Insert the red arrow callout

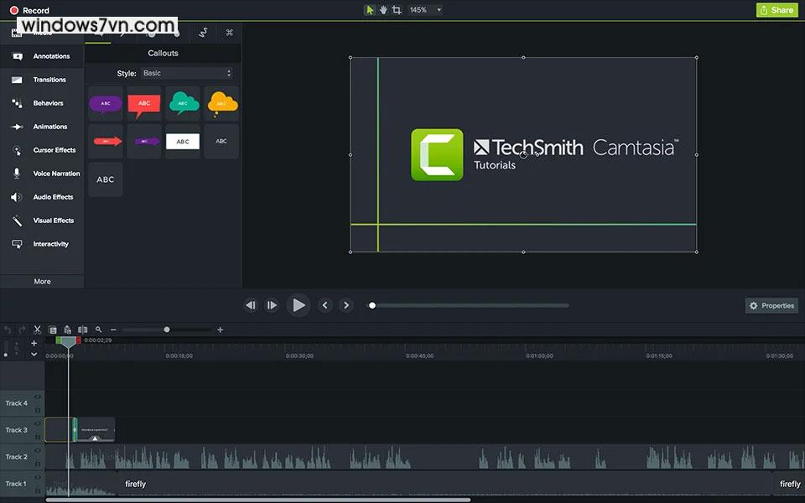coord(106,142)
